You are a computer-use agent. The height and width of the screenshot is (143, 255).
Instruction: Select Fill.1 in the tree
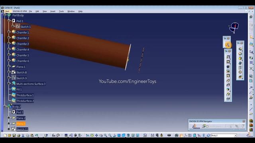click(19, 89)
